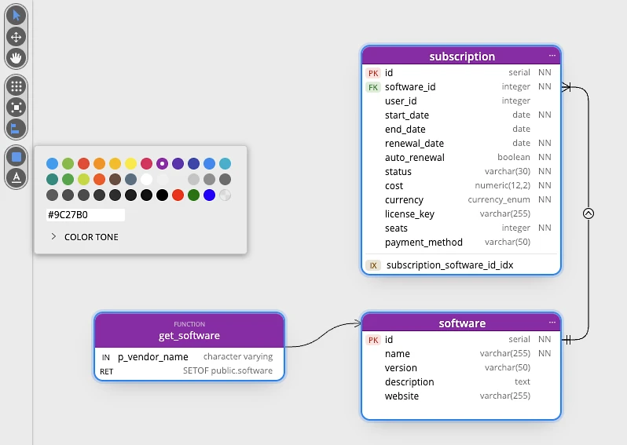Pick the selected purple swatch
The width and height of the screenshot is (627, 445).
[162, 163]
